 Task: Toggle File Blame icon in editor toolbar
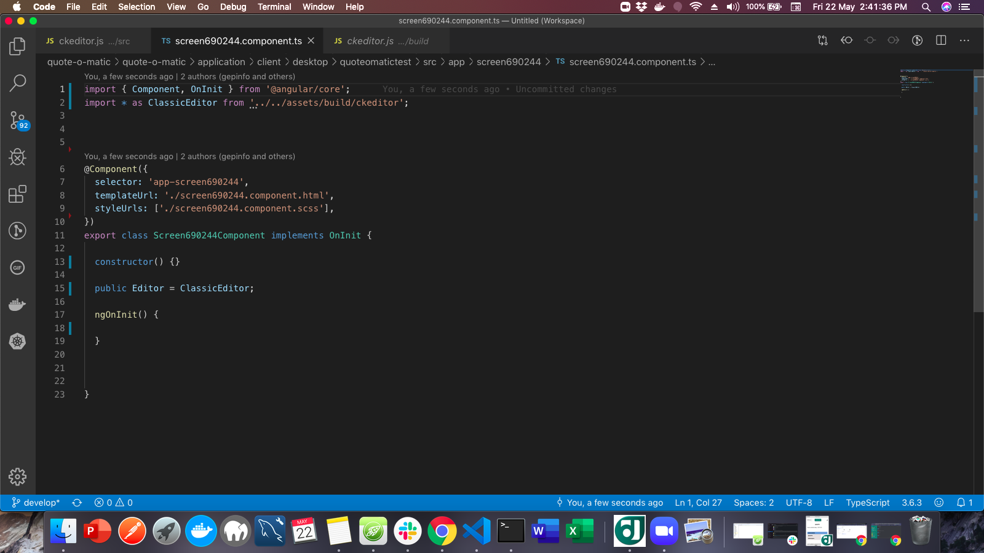click(x=917, y=41)
